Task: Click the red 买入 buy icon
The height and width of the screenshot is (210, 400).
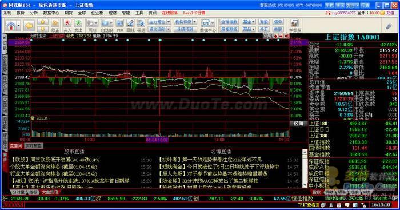Action: click(x=67, y=26)
